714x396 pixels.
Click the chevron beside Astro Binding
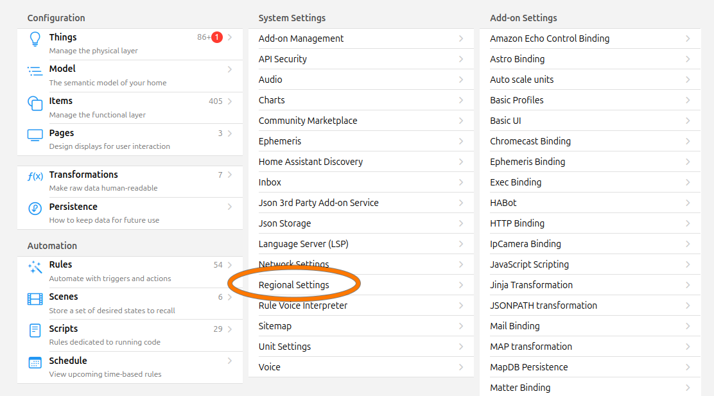pos(688,59)
